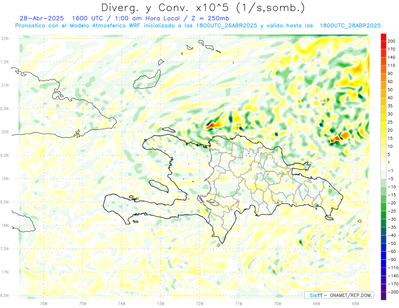399x308 pixels.
Task: Click the colorbar value '-40'
Action: tap(392, 236)
